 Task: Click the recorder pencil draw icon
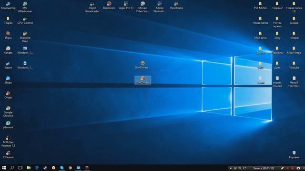click(282, 168)
